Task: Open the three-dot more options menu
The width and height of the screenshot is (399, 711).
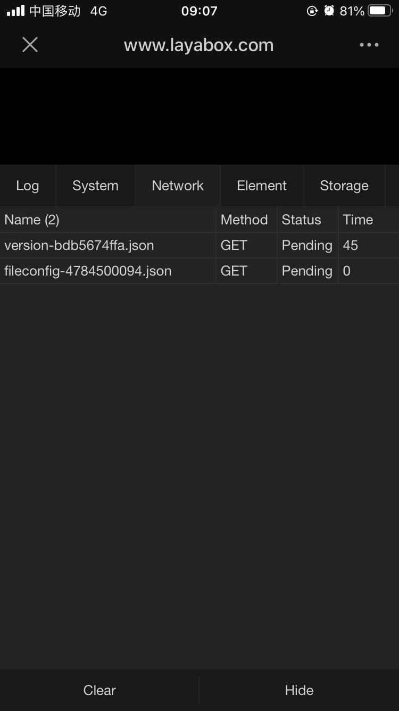Action: (x=369, y=45)
